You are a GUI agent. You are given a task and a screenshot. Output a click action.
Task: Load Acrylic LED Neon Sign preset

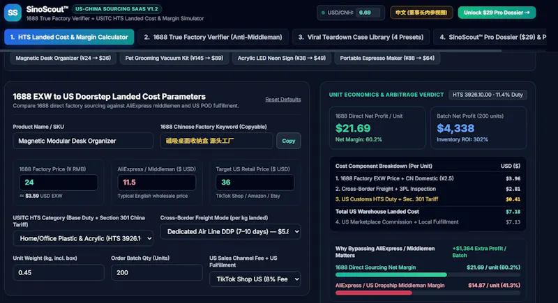click(x=282, y=58)
